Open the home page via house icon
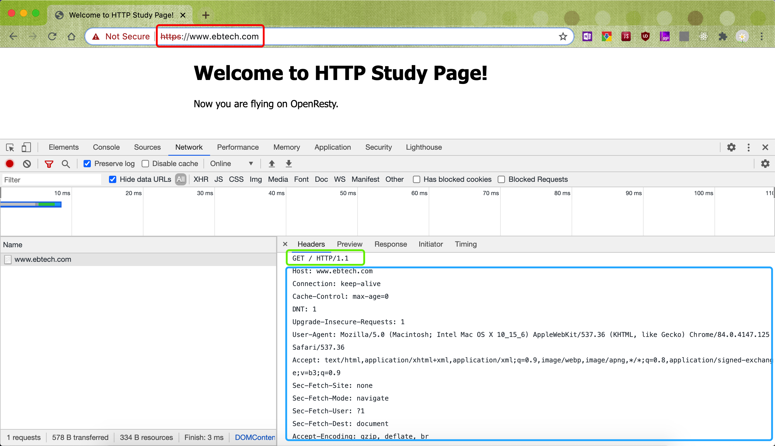The image size is (775, 446). coord(71,36)
